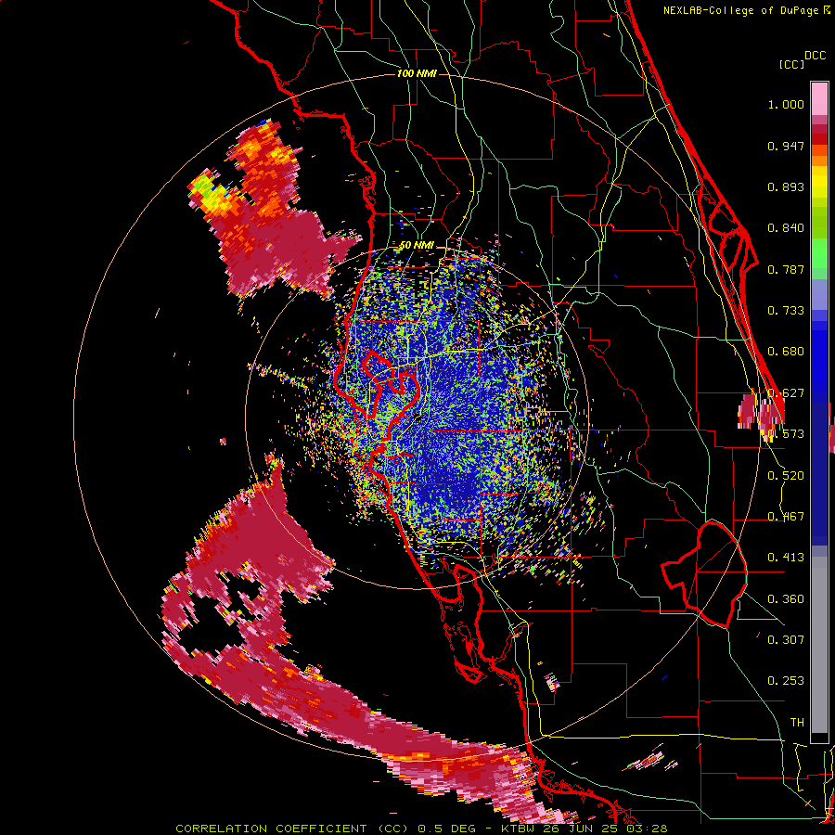
Task: Pick the yellow swatch in the color bar
Action: (819, 183)
